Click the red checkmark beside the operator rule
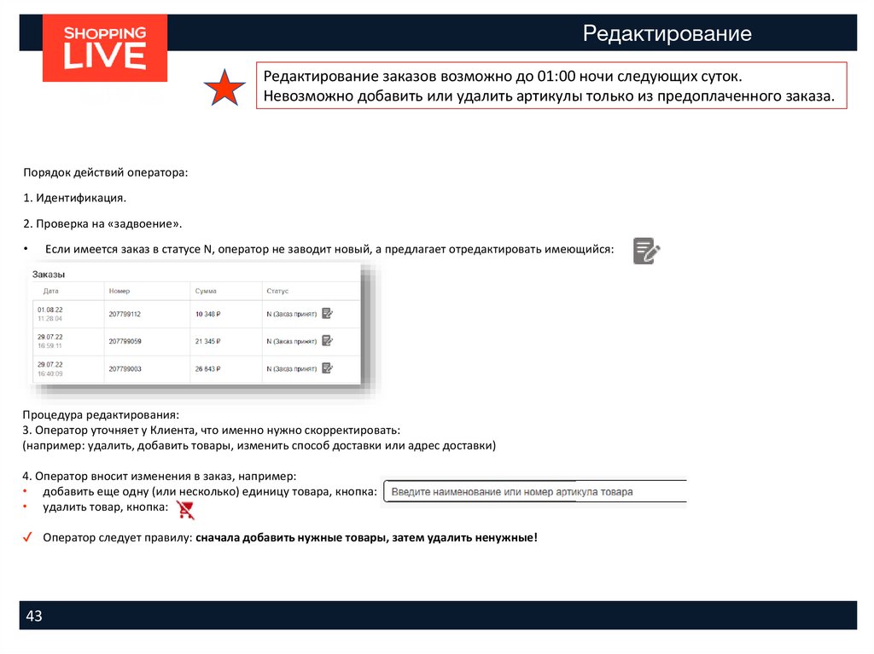Screen dimensions: 874x654 (27, 537)
